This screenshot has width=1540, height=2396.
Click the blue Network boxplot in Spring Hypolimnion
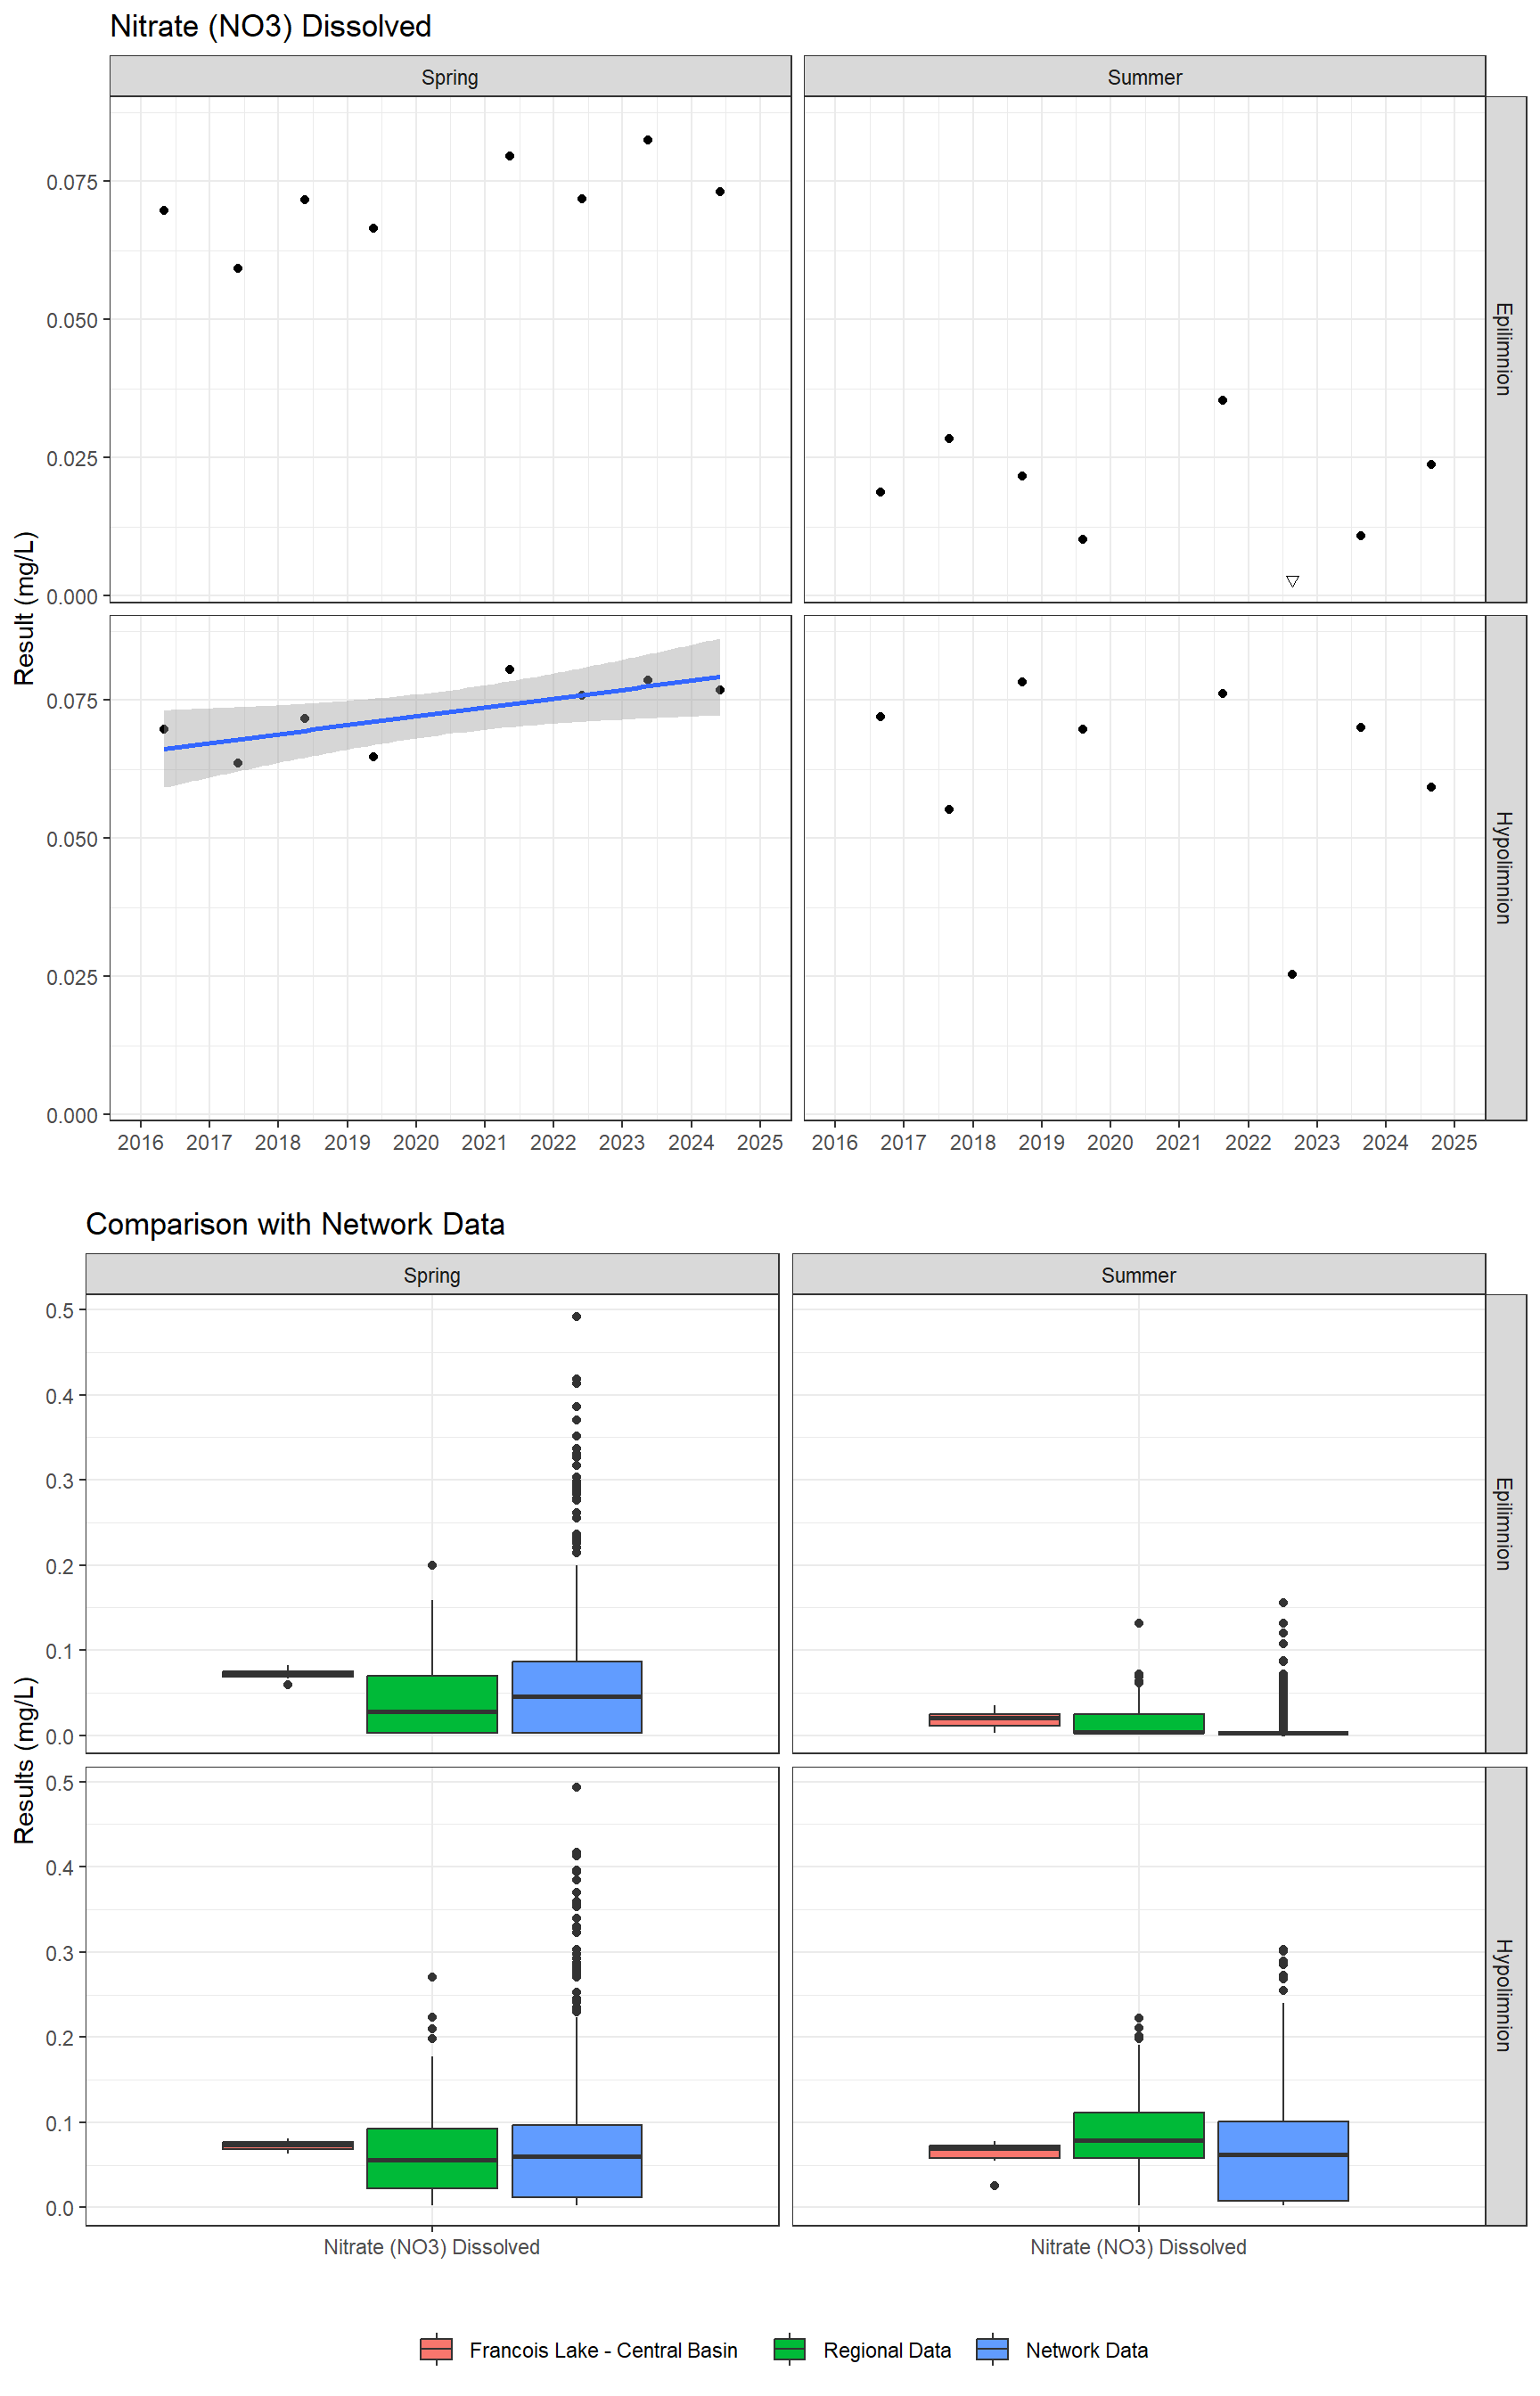point(577,2161)
